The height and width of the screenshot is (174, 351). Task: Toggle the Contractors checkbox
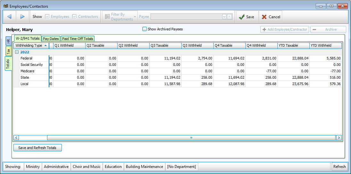click(75, 17)
